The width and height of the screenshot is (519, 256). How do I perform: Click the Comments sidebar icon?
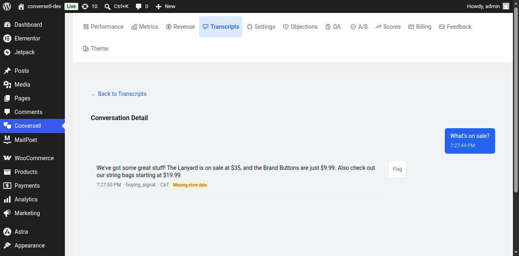click(7, 112)
